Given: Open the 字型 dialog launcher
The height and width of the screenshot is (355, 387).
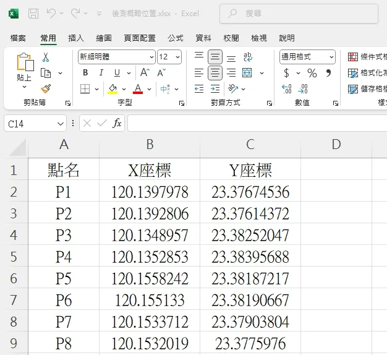Looking at the screenshot, I should coord(182,103).
